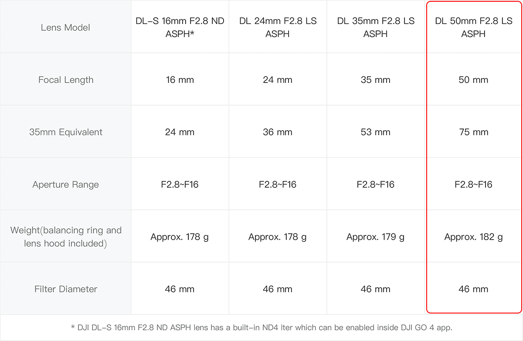Click the Approx. 182 g weight cell
The width and height of the screenshot is (523, 341).
(x=474, y=237)
